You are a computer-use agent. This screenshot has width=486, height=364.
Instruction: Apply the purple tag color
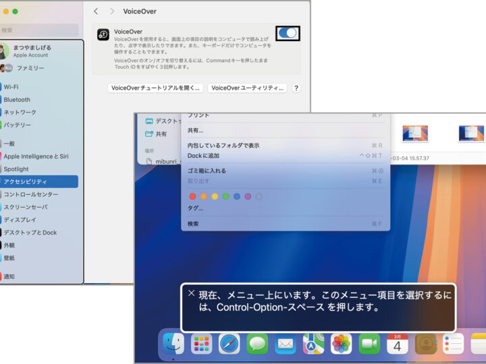[x=248, y=196]
